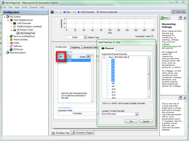Image resolution: width=189 pixels, height=141 pixels.
Task: Switch to the Advanced Timing tab
Action: tap(90, 47)
